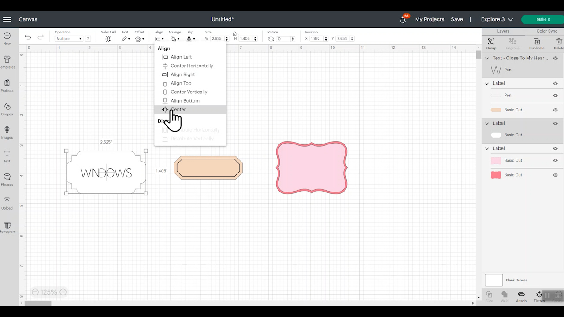
Task: Toggle visibility of the peach Basic Cut layer
Action: coord(555,110)
